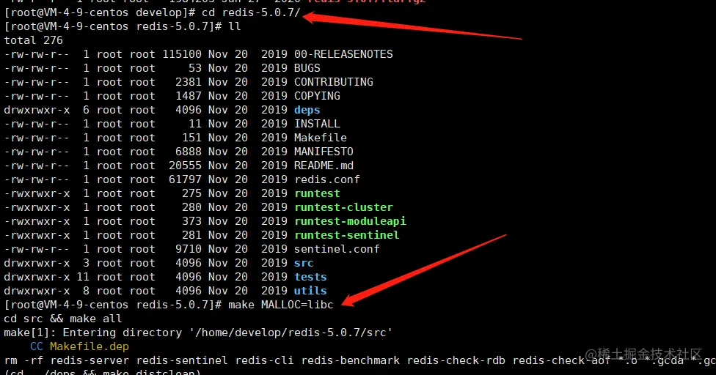Select the 'll' command text
This screenshot has width=716, height=375.
click(x=235, y=26)
